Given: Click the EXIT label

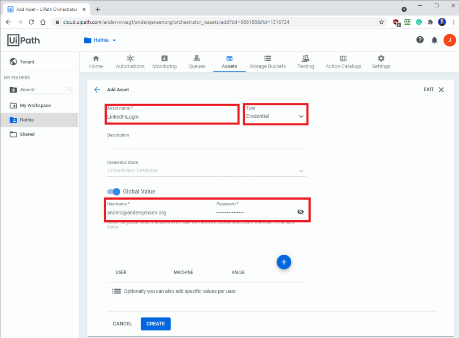Looking at the screenshot, I should tap(429, 90).
